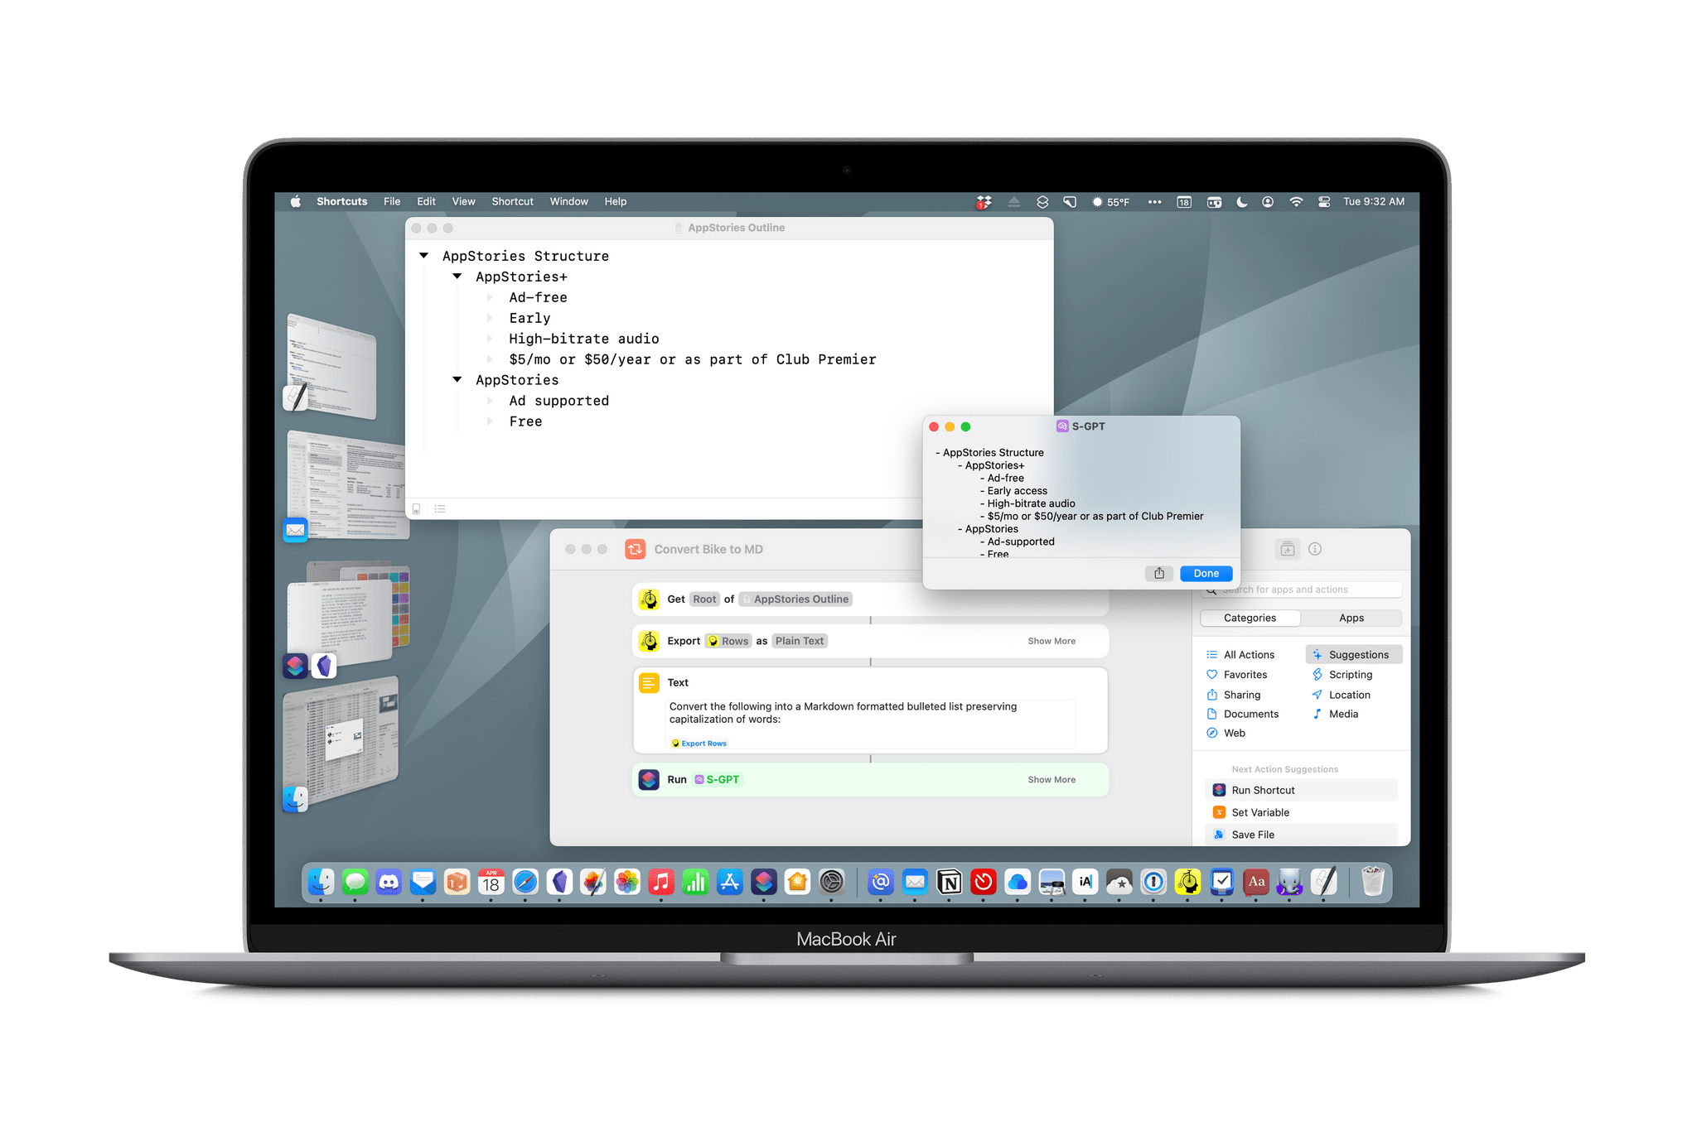1697x1136 pixels.
Task: Add Run Shortcut suggested action
Action: pyautogui.click(x=1301, y=790)
